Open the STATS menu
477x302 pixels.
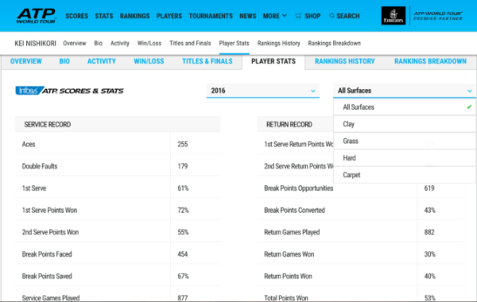pos(104,16)
